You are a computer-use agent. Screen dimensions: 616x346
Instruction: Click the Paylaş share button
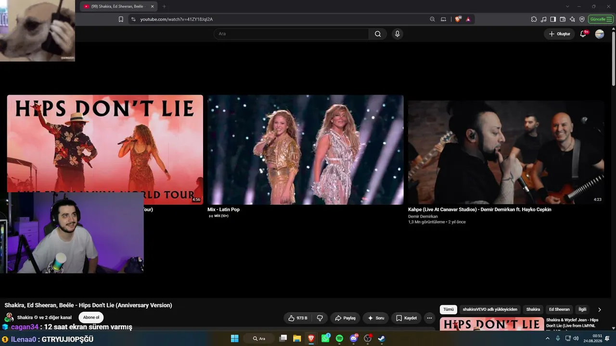pos(345,318)
